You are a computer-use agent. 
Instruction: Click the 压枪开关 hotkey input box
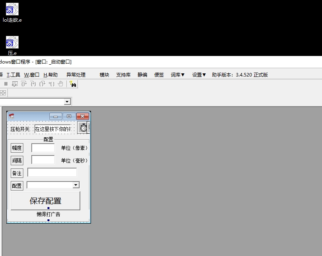click(53, 129)
